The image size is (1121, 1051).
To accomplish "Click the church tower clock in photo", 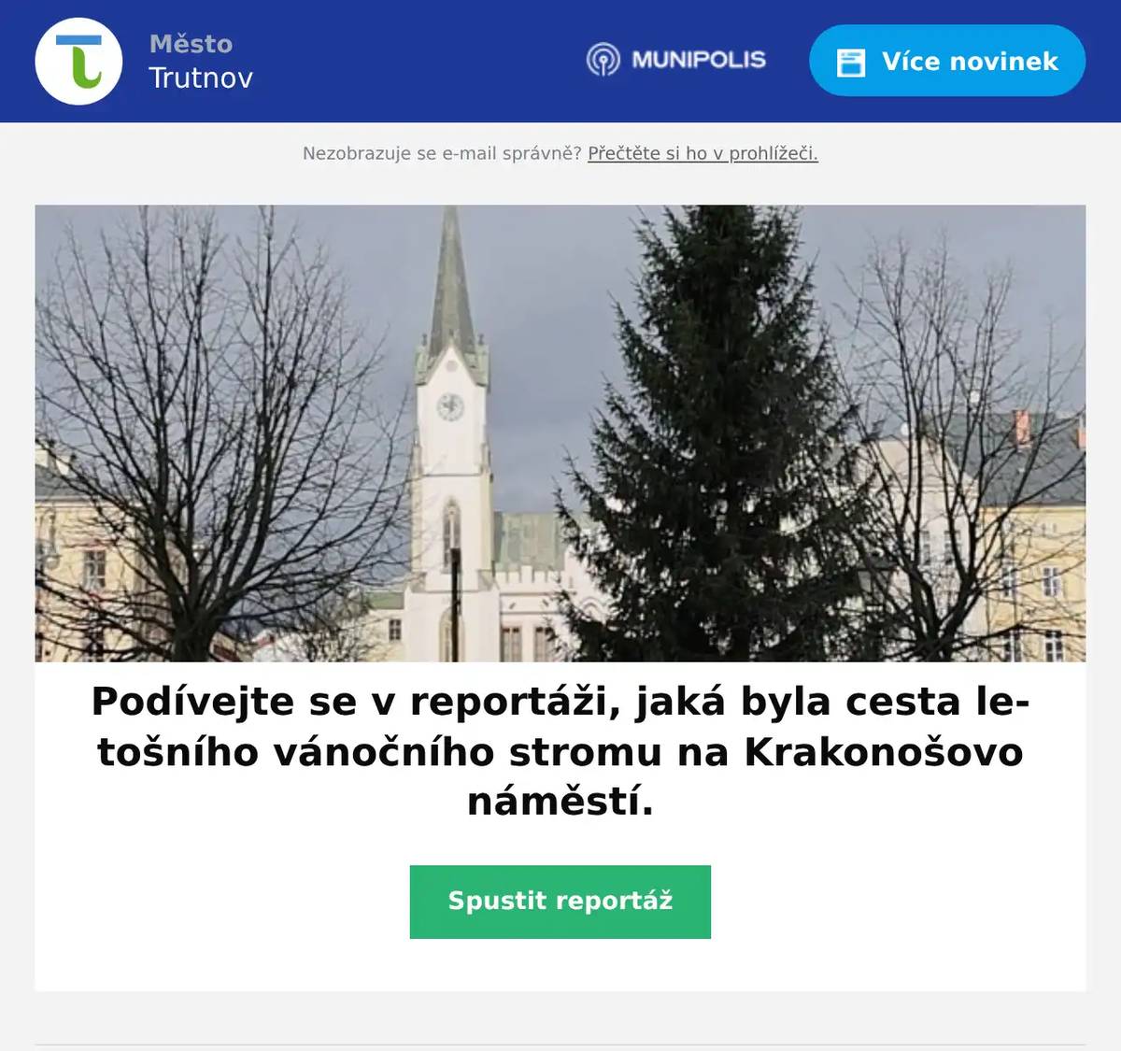I will click(450, 407).
